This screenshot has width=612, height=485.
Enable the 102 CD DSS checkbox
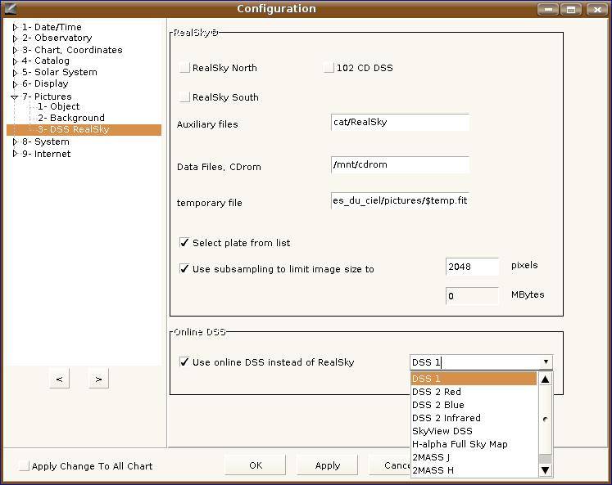(329, 67)
